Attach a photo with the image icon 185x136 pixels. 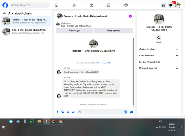(63, 112)
